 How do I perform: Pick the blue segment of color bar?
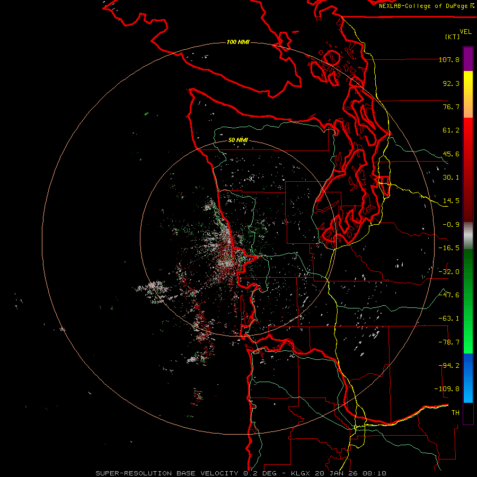468,378
